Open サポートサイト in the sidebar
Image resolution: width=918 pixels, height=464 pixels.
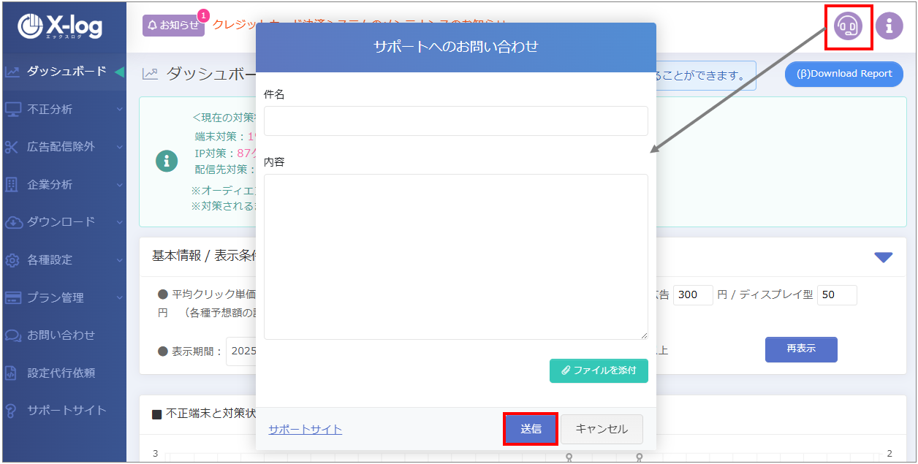pyautogui.click(x=66, y=410)
